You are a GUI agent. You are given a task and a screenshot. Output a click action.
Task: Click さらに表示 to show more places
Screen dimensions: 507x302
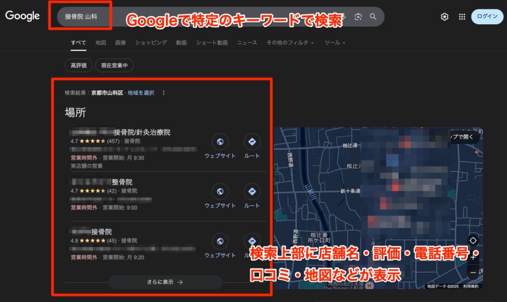coord(165,282)
